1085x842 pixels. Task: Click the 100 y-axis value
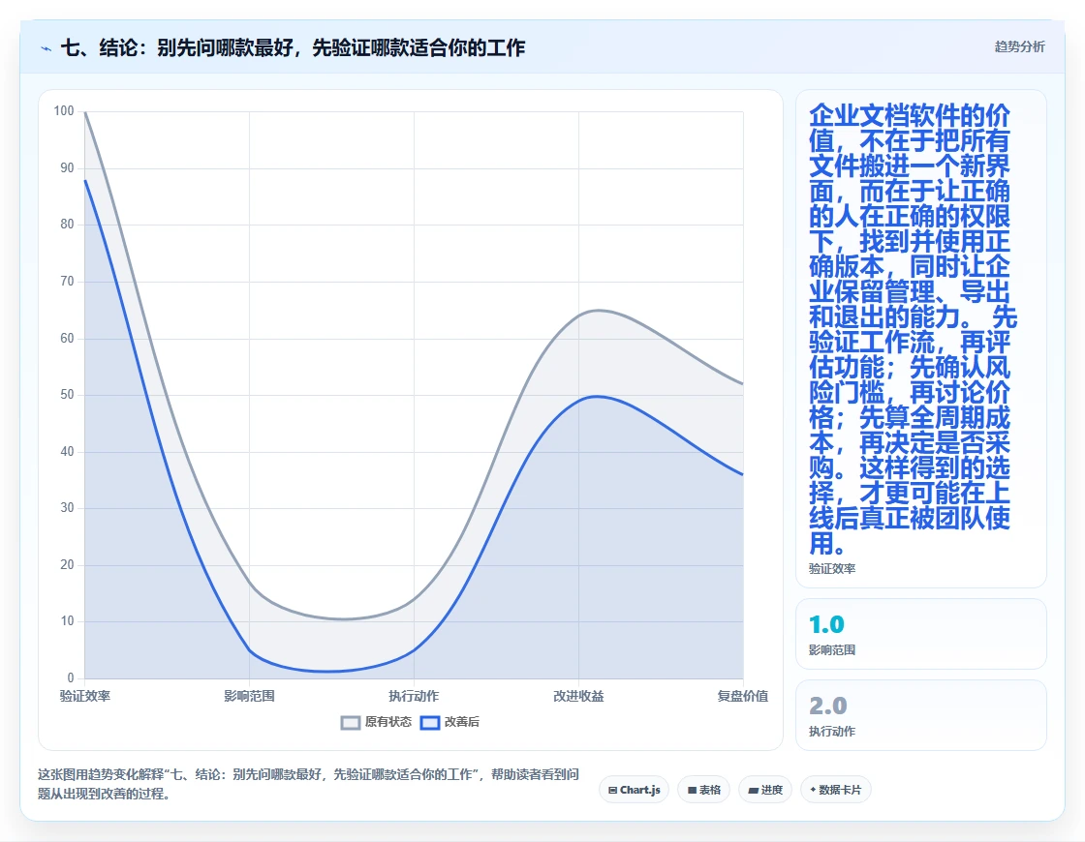64,110
